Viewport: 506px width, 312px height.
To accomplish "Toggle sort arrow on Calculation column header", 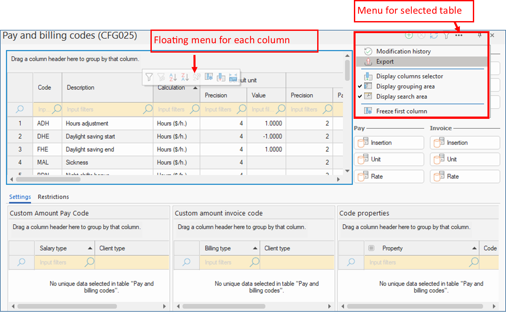I will pos(195,88).
